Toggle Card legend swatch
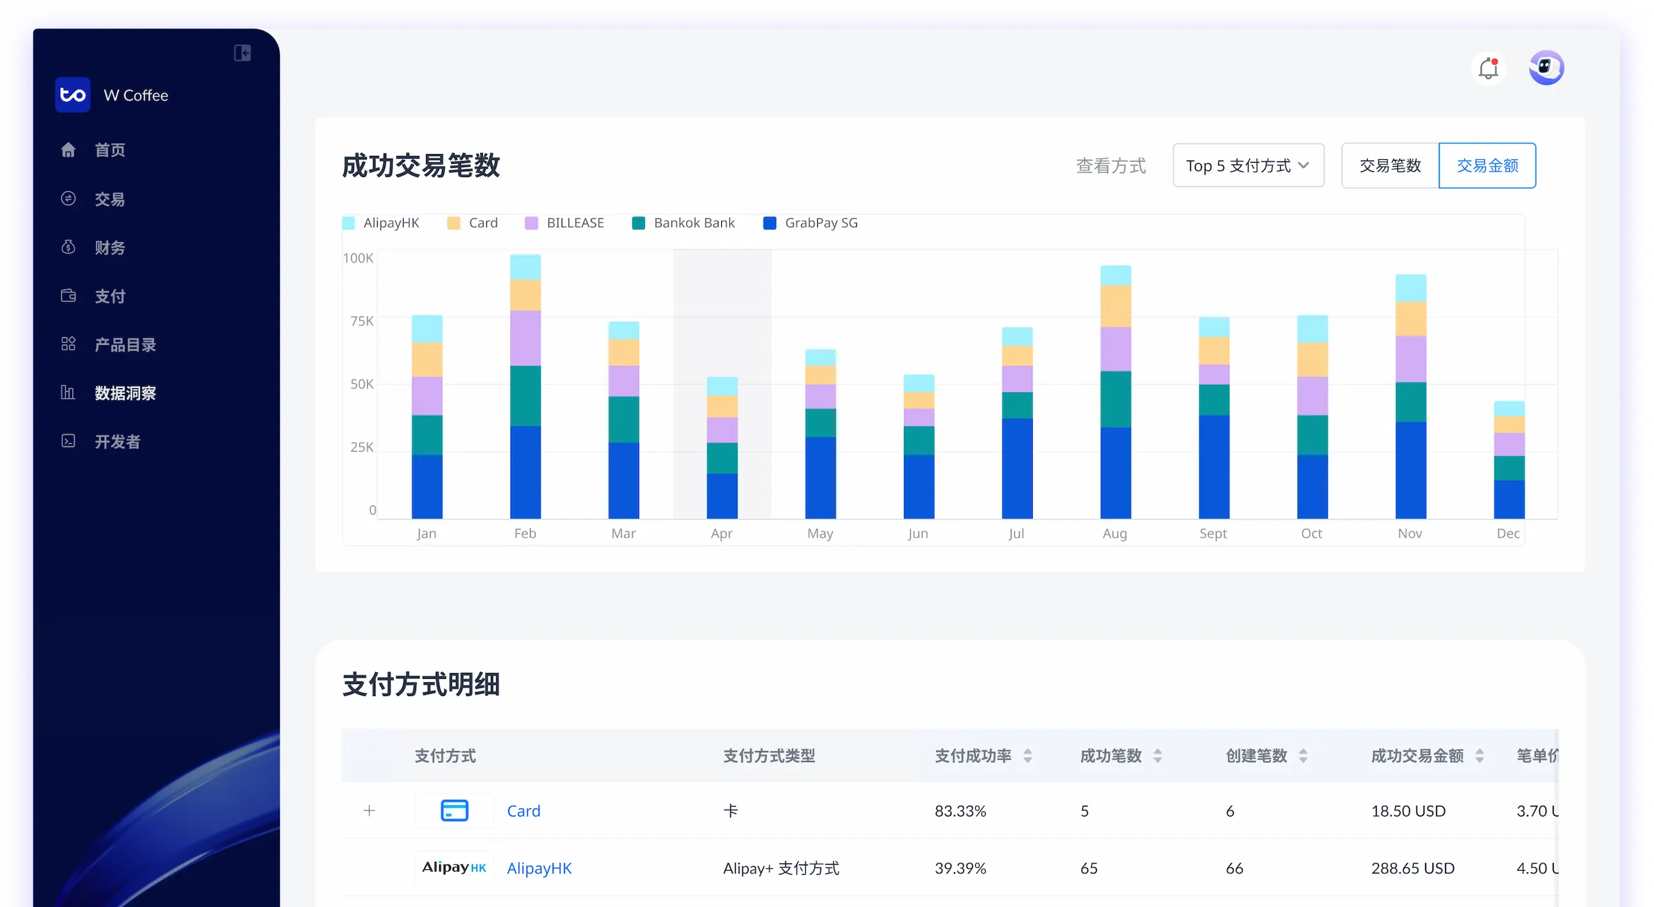1654x907 pixels. pos(453,223)
